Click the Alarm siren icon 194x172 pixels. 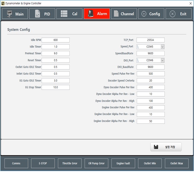(91, 14)
